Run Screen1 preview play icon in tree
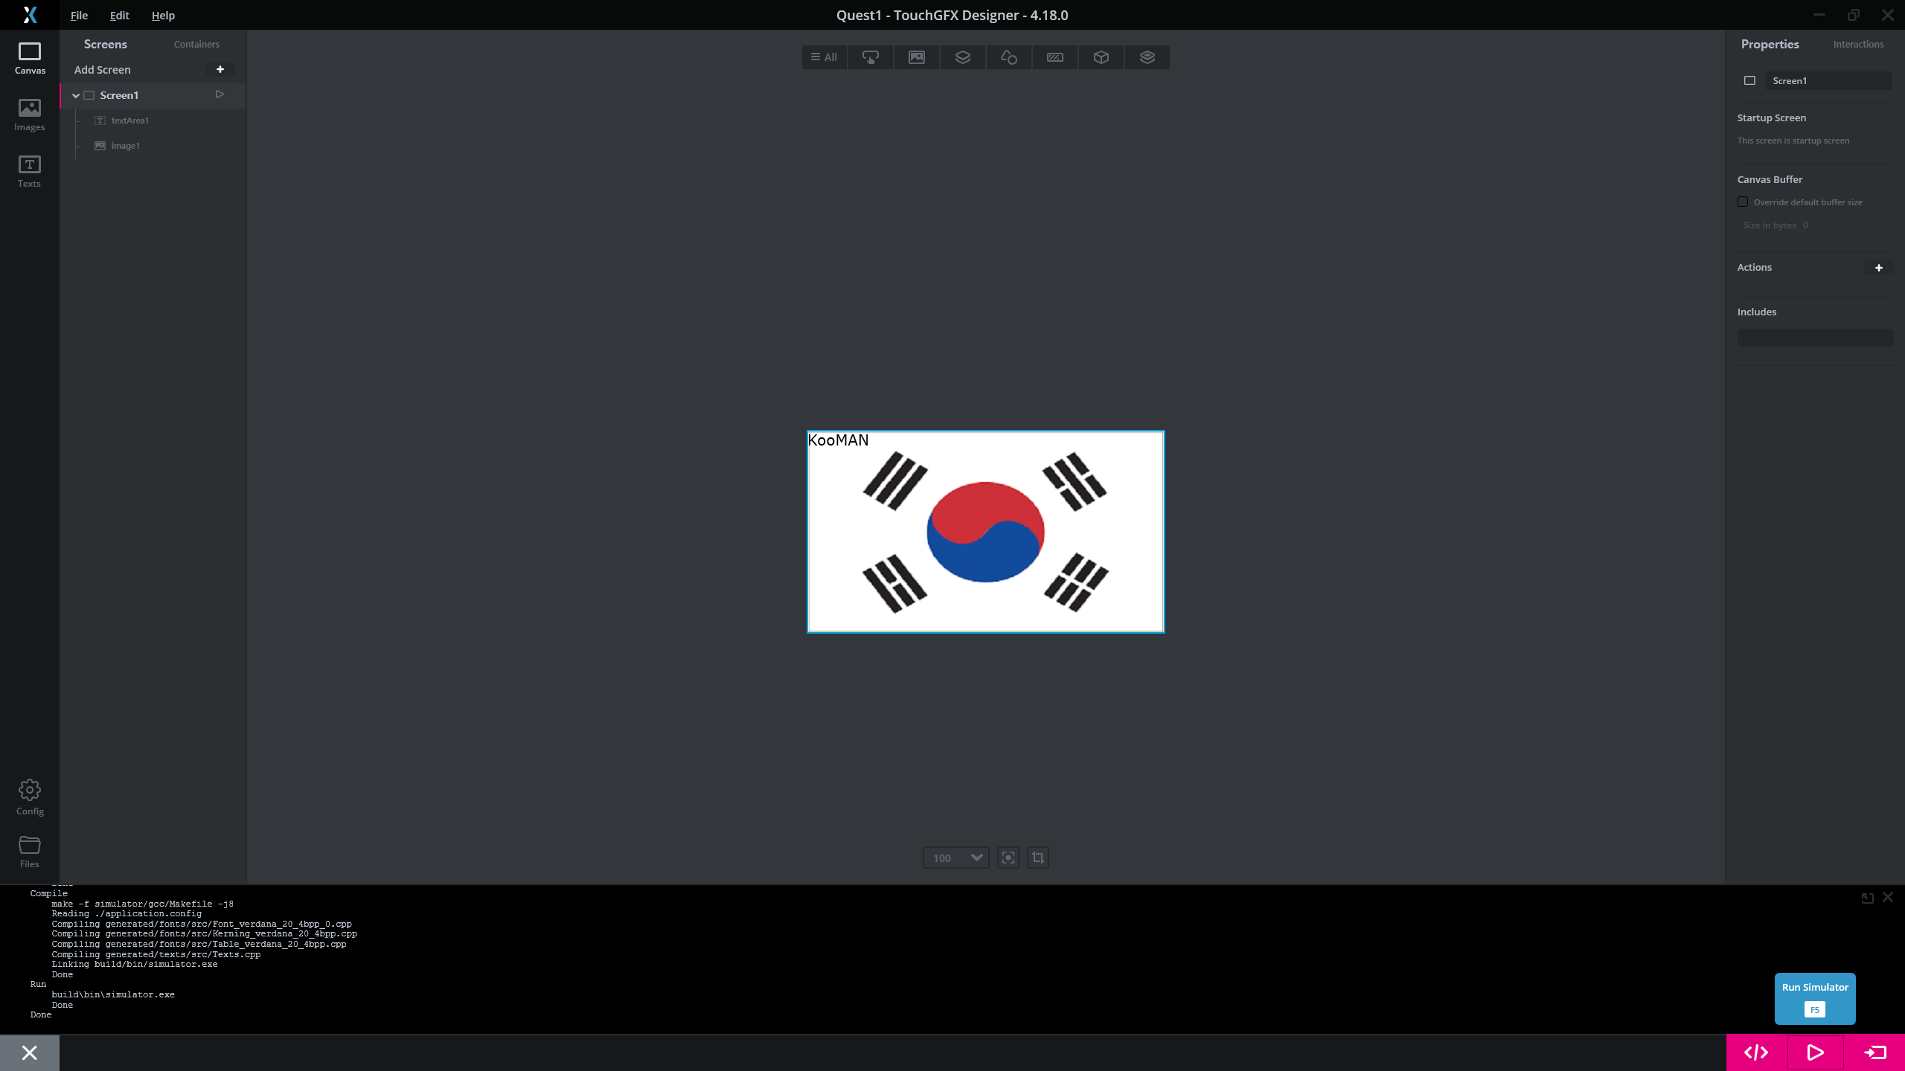The height and width of the screenshot is (1071, 1905). [220, 94]
